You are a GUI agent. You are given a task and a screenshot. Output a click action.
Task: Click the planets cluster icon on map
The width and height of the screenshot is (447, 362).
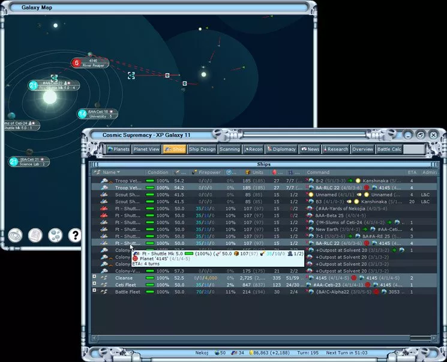(x=55, y=235)
